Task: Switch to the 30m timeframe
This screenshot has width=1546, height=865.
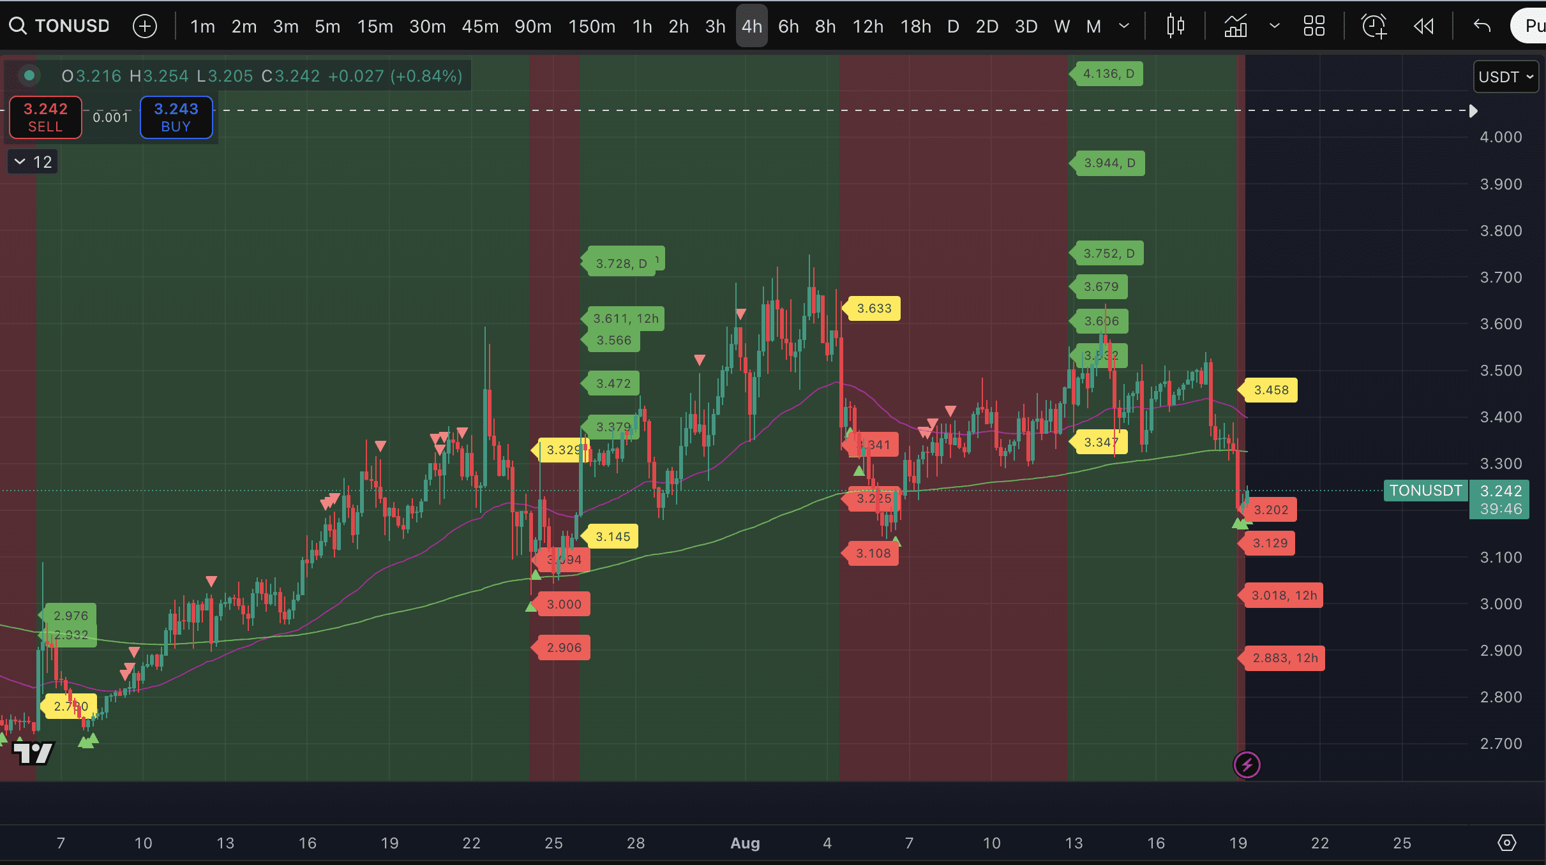Action: [427, 26]
